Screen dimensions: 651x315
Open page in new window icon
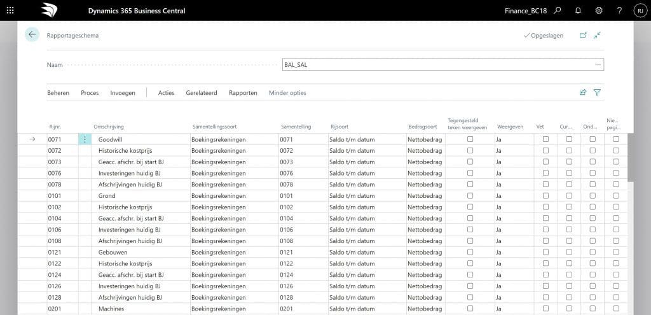pos(583,36)
